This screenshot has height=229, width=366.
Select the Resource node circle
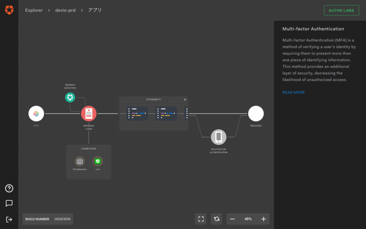256,114
